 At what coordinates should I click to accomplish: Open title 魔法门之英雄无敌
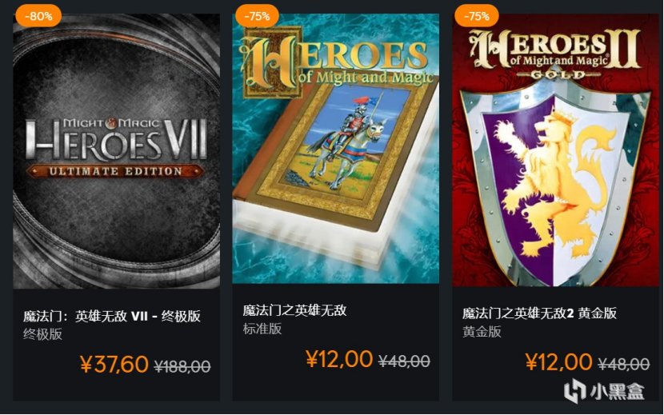click(x=294, y=310)
